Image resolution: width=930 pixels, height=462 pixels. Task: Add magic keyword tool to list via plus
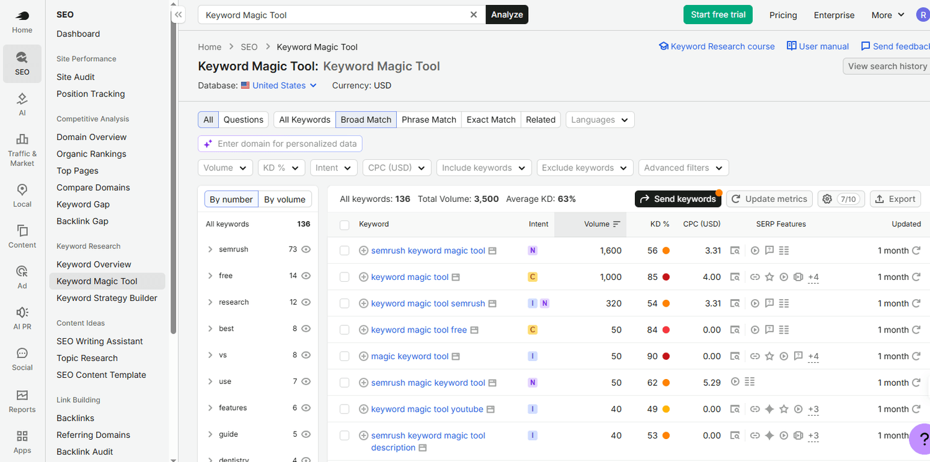[363, 356]
